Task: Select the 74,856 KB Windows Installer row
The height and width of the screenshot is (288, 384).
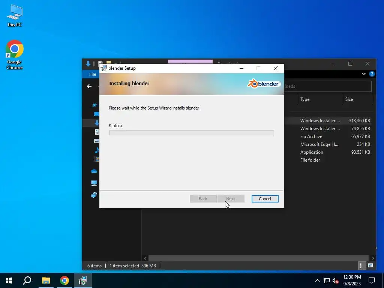Action: point(328,128)
